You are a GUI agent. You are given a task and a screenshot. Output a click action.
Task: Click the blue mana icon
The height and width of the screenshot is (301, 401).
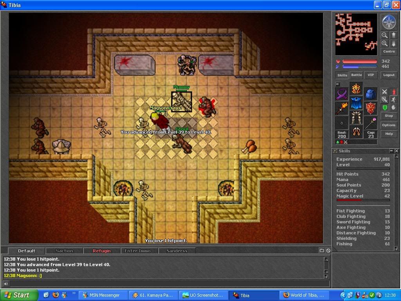tap(338, 67)
